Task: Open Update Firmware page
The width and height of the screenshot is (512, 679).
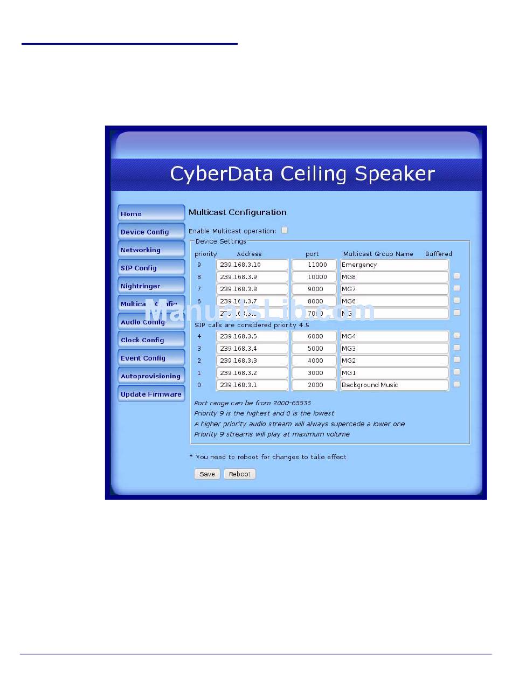Action: (x=151, y=394)
